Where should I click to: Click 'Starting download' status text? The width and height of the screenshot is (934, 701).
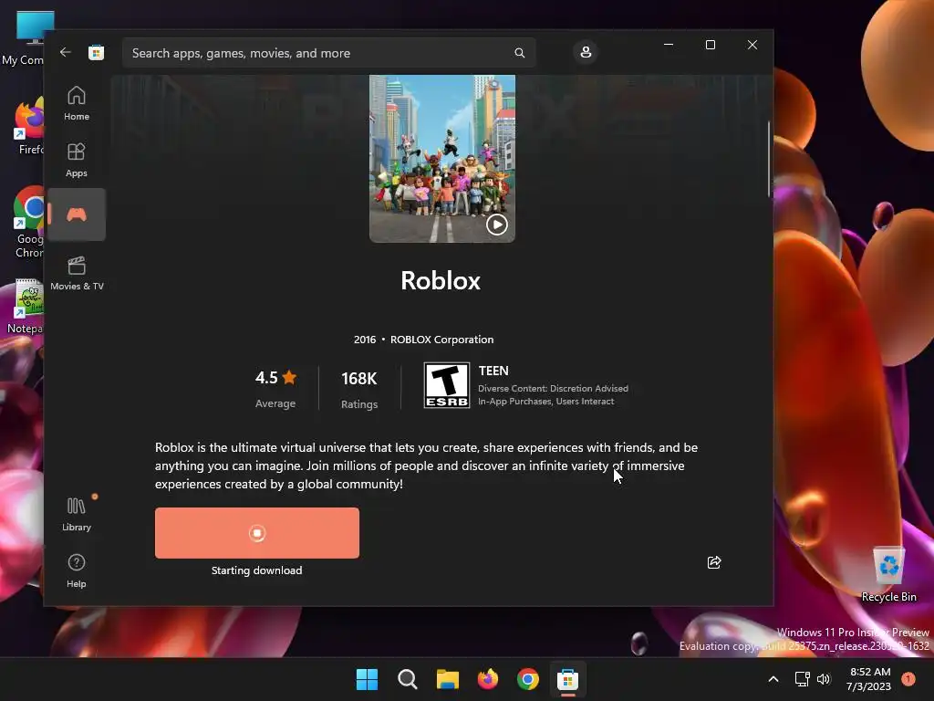click(x=256, y=570)
